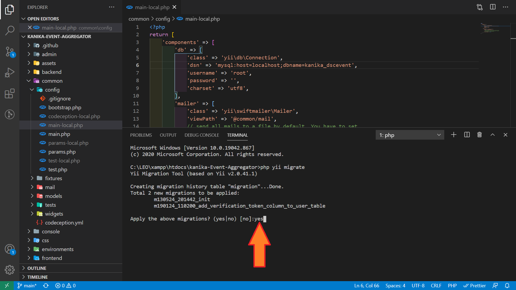Screen dimensions: 516x290
Task: Synchronize changes via status bar sync icon
Action: [x=46, y=286]
